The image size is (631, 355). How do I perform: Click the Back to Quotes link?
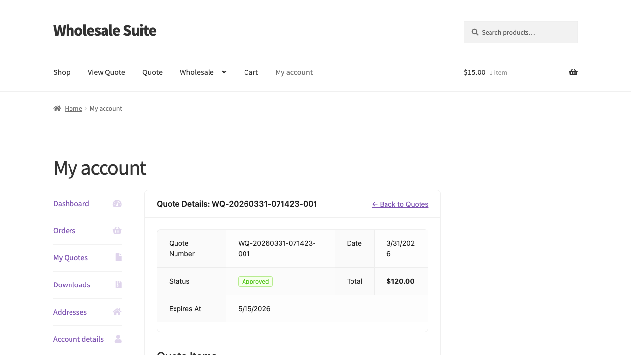400,204
